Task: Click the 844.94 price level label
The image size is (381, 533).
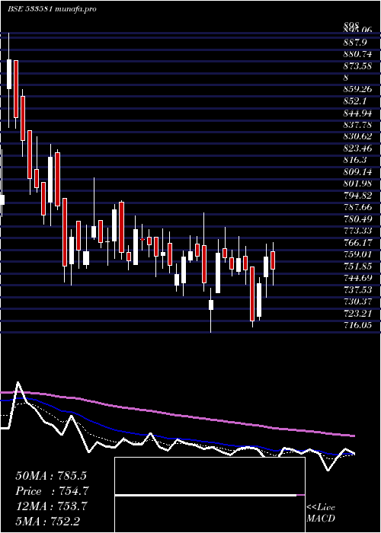Action: coord(357,113)
